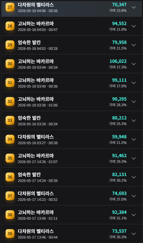
Task: Select the gold badge numbered 39
Action: coord(10,234)
